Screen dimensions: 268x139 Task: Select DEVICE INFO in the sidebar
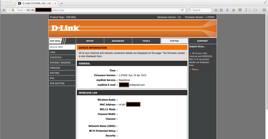coord(62,47)
